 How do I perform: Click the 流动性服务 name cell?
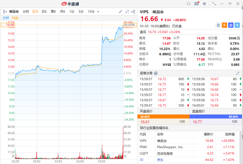click(x=165, y=153)
